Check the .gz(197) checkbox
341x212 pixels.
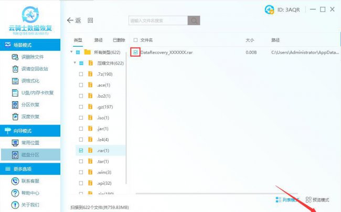tap(81, 107)
